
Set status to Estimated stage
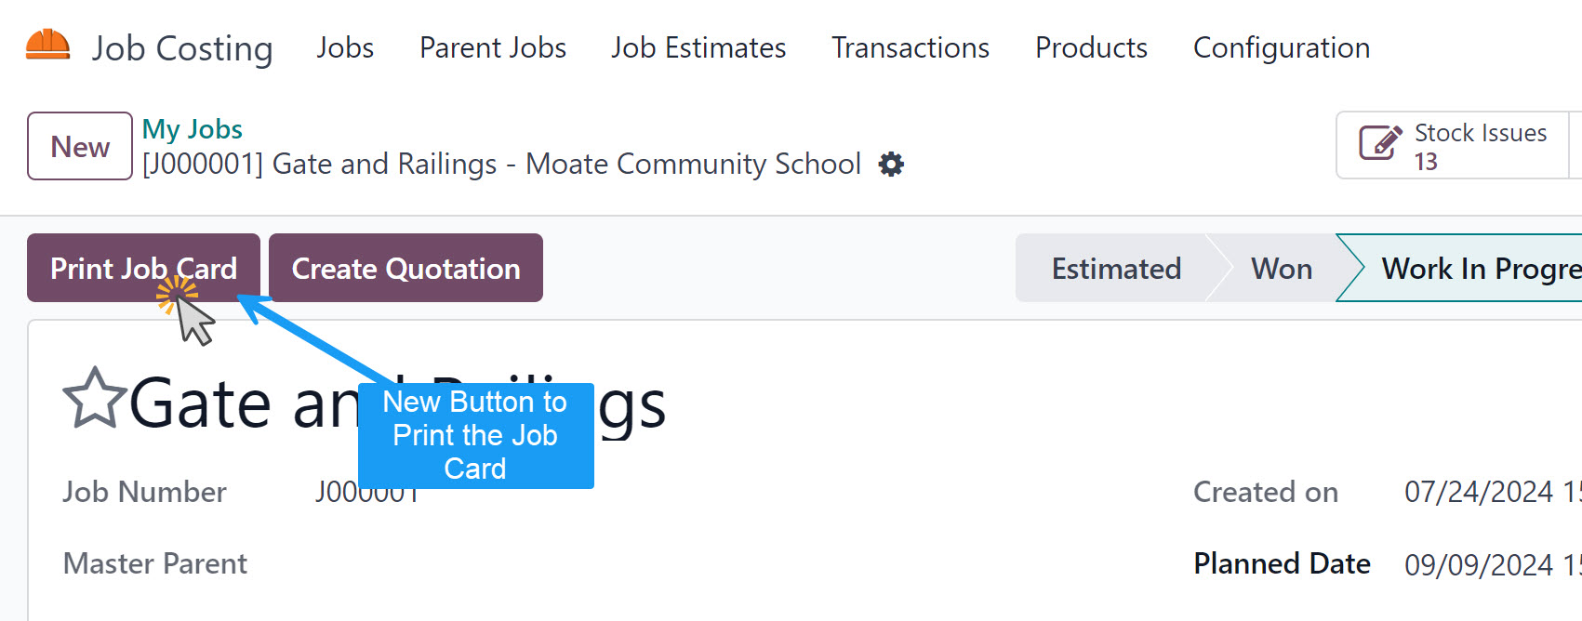click(1116, 268)
